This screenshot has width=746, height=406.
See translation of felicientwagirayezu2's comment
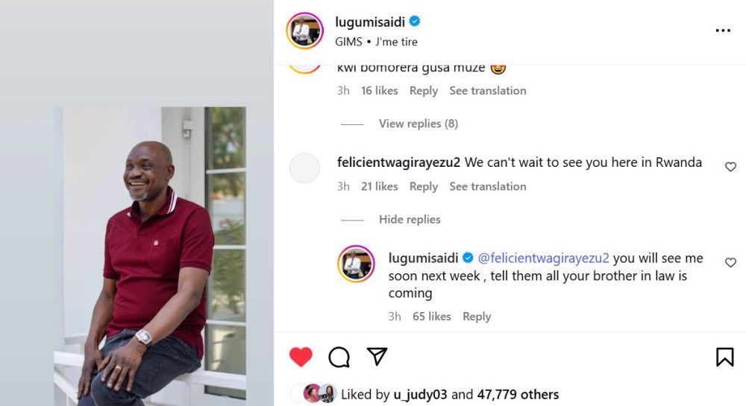tap(487, 186)
